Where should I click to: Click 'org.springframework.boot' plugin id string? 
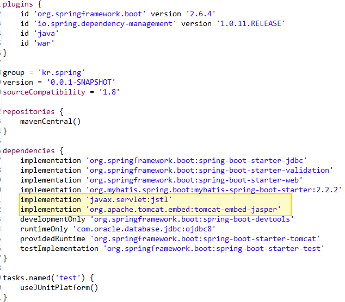click(x=90, y=14)
